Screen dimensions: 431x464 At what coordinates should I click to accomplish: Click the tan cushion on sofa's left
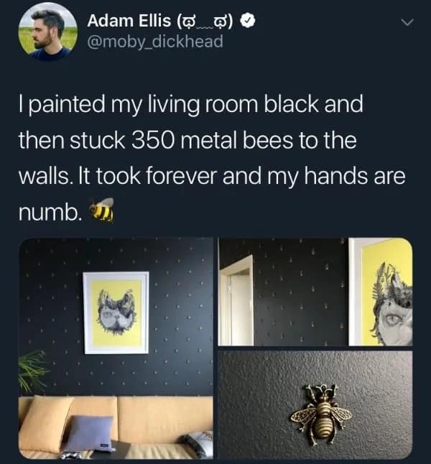(x=46, y=424)
